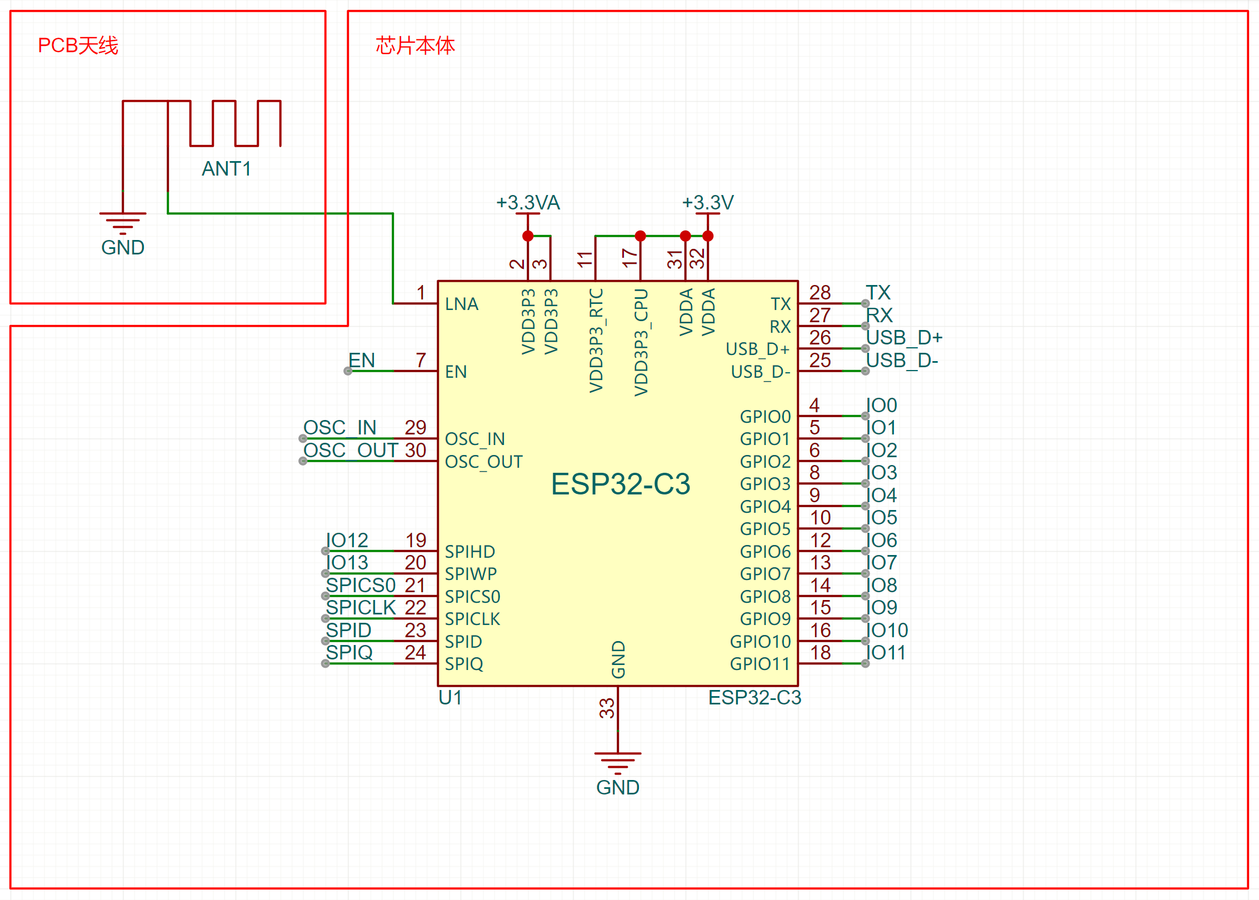Click the "GPIO11" pin name inside the chip
This screenshot has width=1259, height=900.
coord(760,664)
